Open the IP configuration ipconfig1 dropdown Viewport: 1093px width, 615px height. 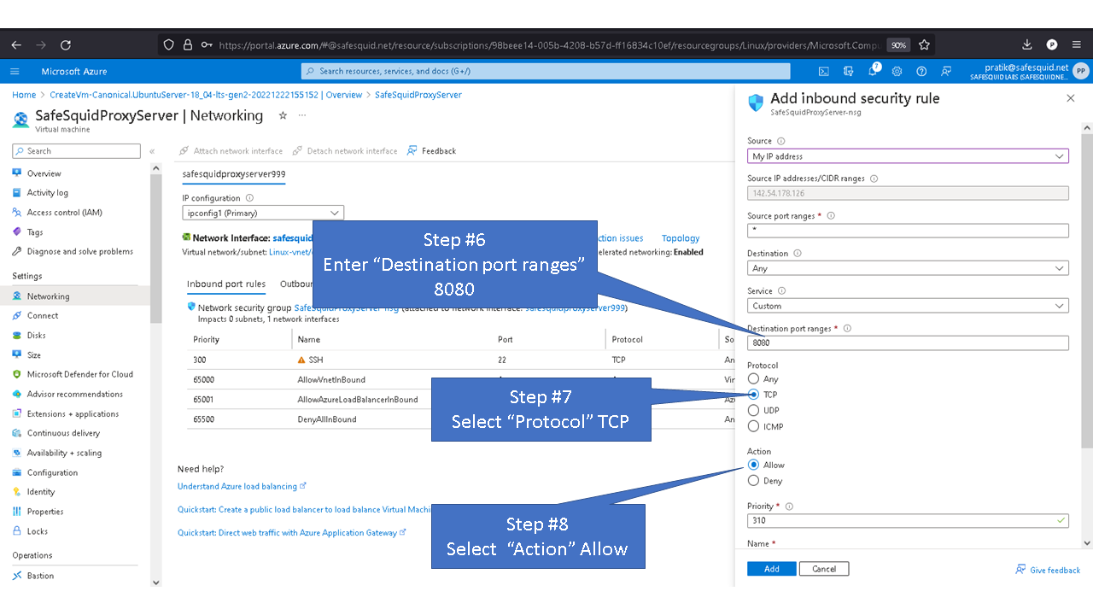click(x=263, y=213)
